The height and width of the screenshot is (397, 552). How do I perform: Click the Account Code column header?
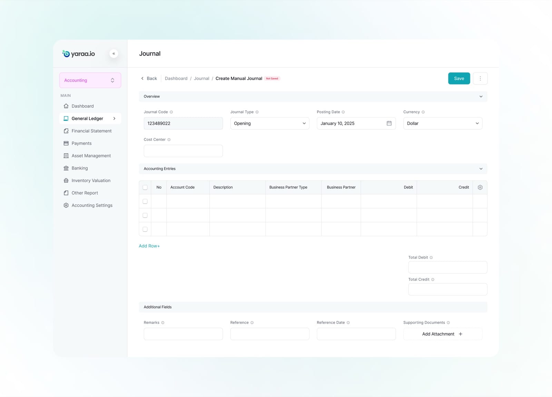188,187
